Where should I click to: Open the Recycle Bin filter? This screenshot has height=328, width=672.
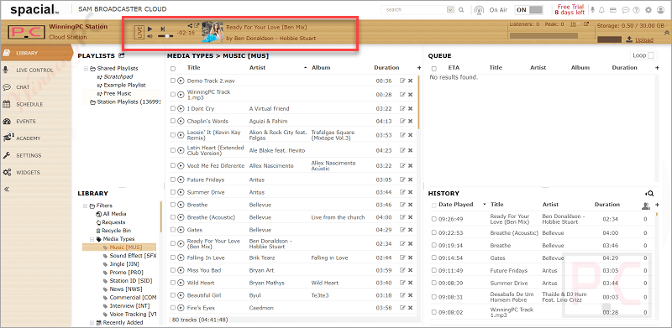[x=113, y=231]
